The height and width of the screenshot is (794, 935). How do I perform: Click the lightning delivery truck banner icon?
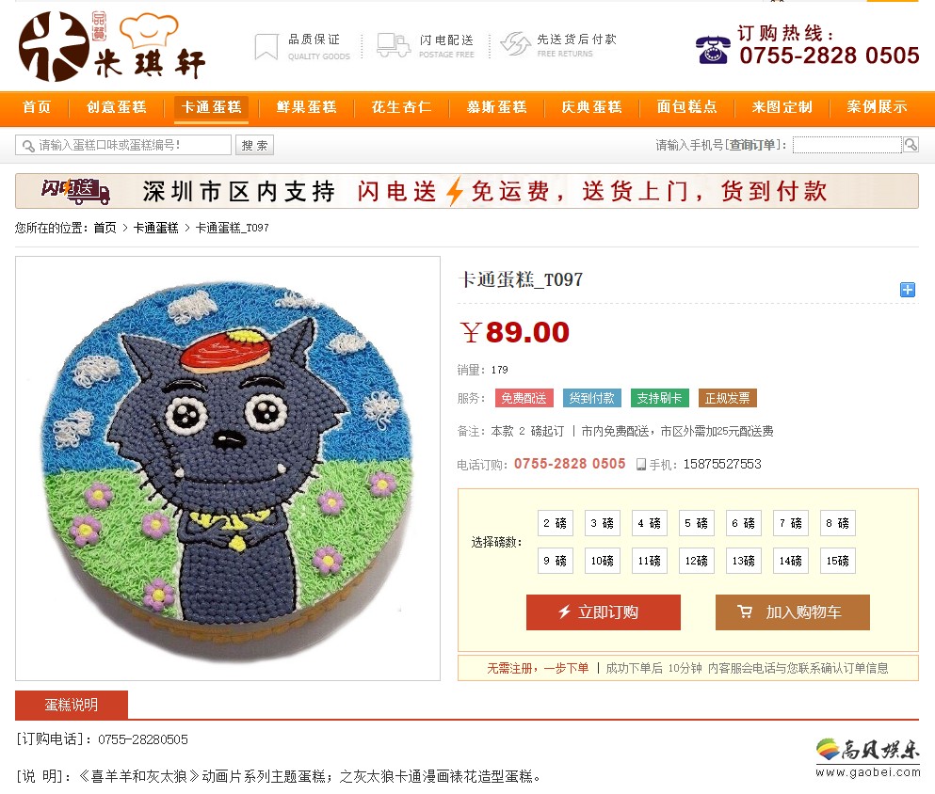click(x=75, y=191)
